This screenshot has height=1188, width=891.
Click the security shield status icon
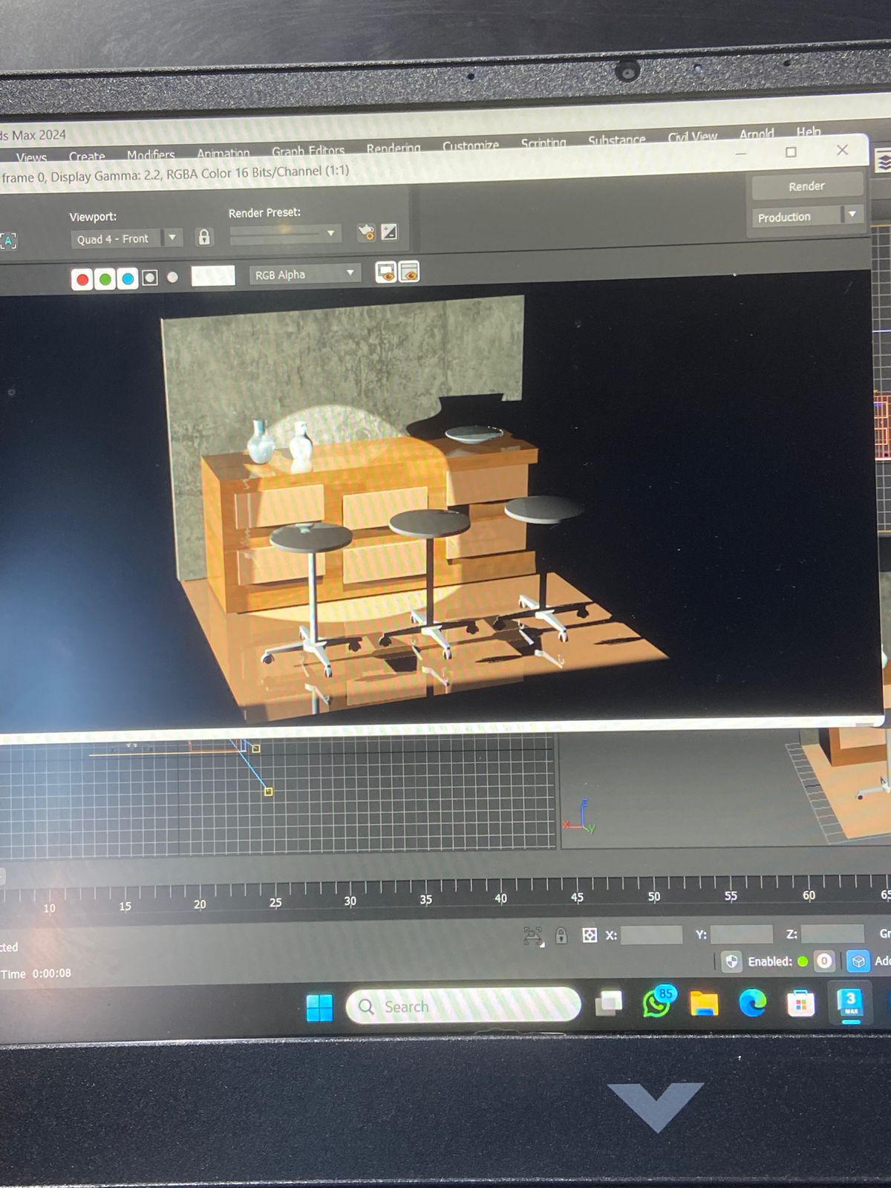(x=731, y=962)
